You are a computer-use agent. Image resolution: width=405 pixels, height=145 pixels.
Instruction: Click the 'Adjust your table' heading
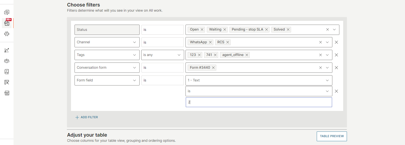87,135
